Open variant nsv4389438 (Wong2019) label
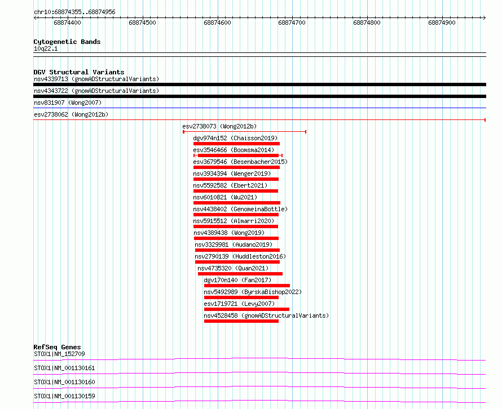 [229, 233]
